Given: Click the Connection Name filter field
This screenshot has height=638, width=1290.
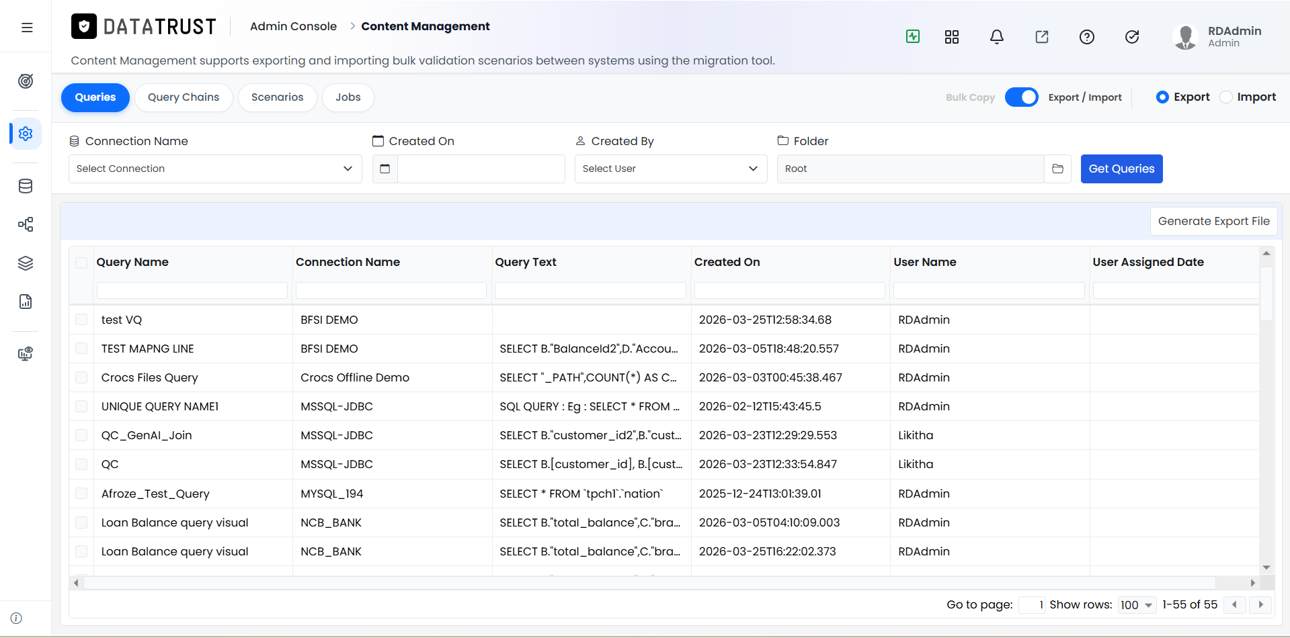Looking at the screenshot, I should (x=391, y=290).
